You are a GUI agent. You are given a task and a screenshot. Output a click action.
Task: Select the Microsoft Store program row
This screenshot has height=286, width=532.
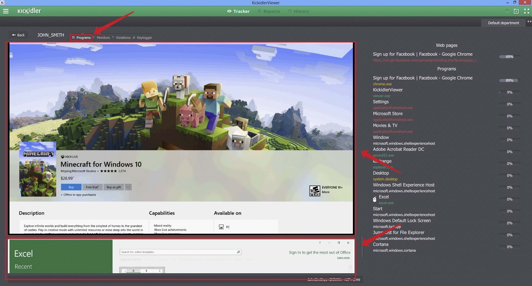(446, 116)
